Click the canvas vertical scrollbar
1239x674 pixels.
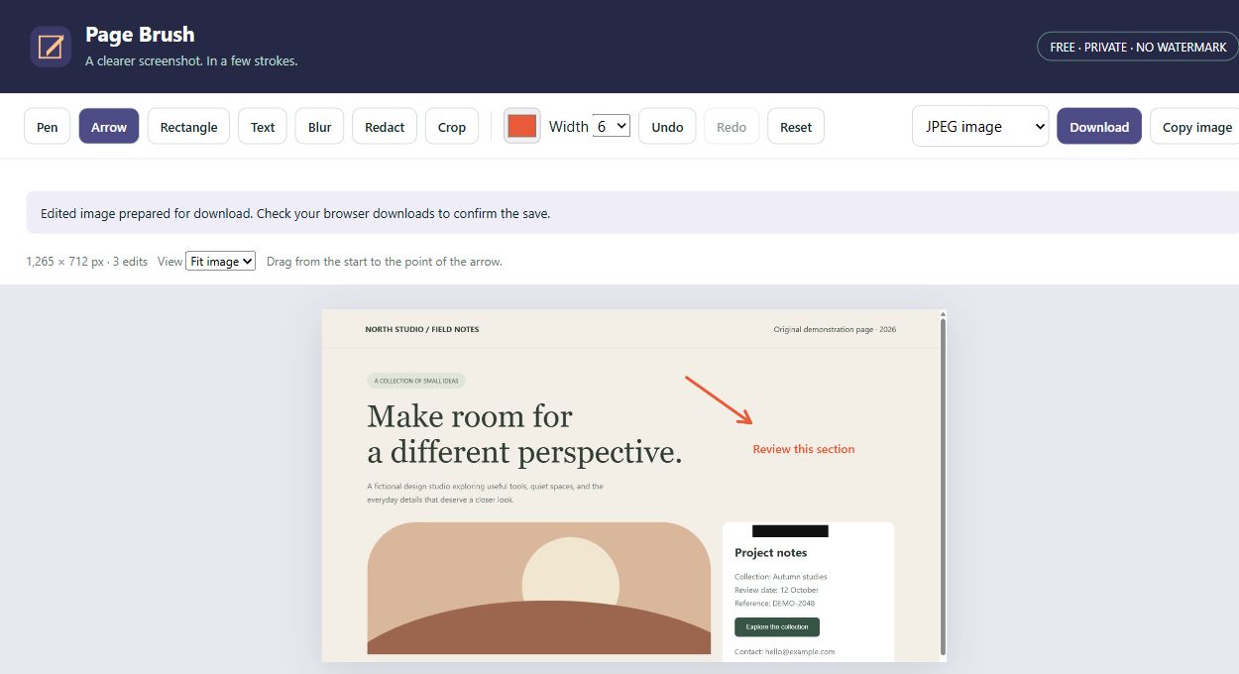(x=943, y=486)
